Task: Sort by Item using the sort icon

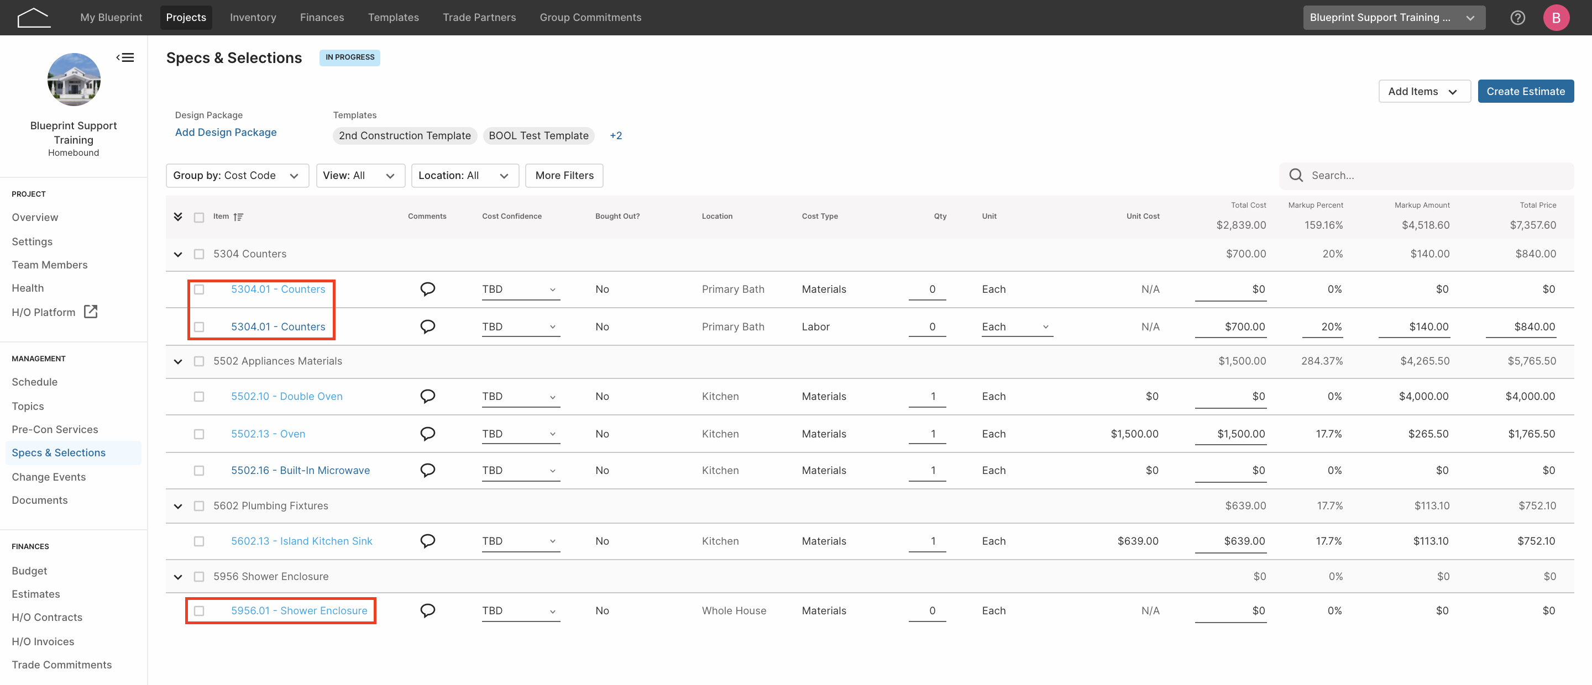Action: click(x=239, y=217)
